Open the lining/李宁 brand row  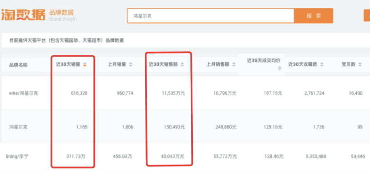[x=16, y=156]
